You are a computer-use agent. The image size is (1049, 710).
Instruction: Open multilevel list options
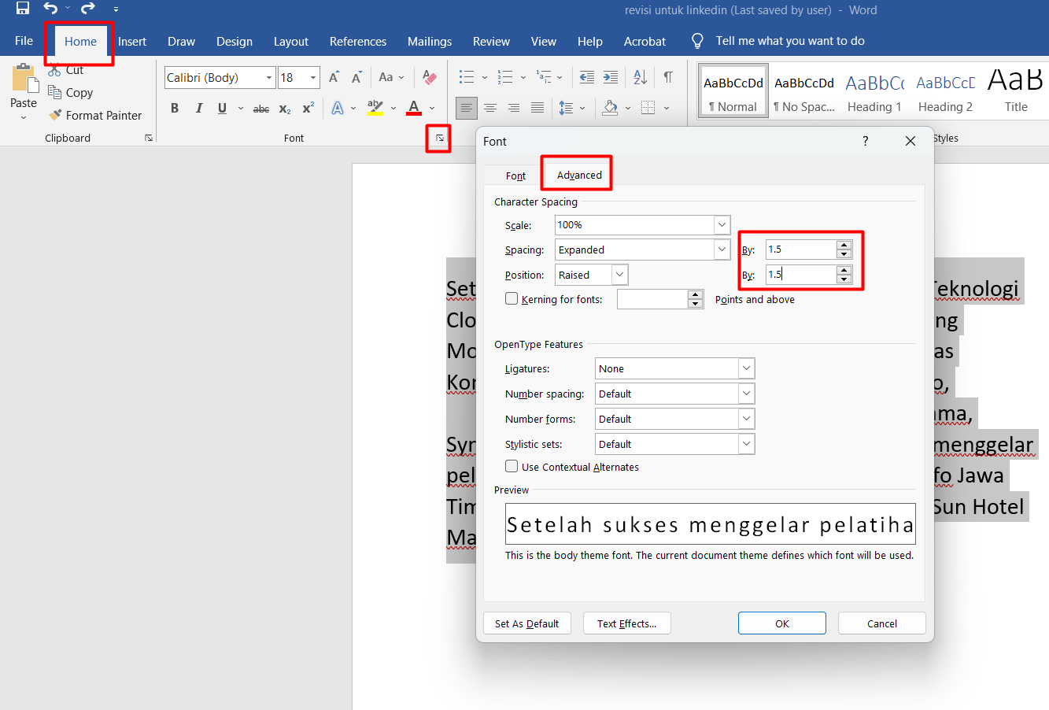point(544,77)
